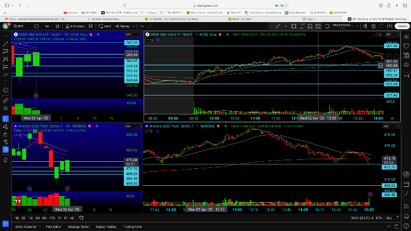The image size is (411, 231).
Task: Open USD currency dropdown on the SPY 1-minute chart
Action: (x=392, y=34)
